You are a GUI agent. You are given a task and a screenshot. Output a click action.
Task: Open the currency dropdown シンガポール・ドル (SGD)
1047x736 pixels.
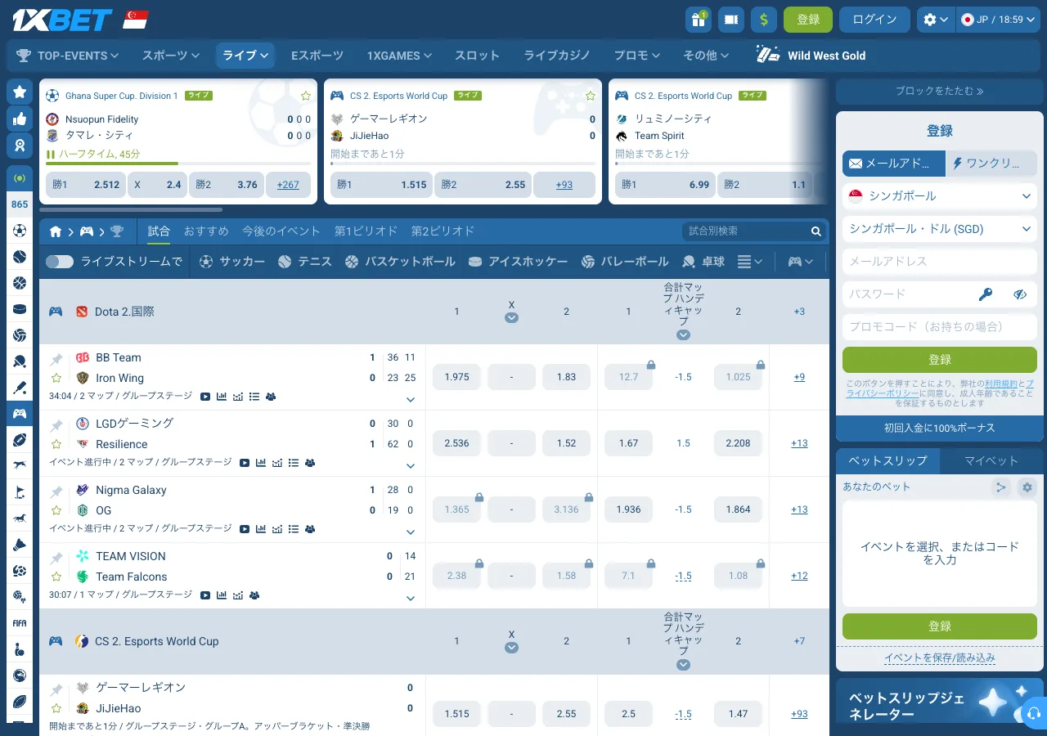tap(940, 229)
